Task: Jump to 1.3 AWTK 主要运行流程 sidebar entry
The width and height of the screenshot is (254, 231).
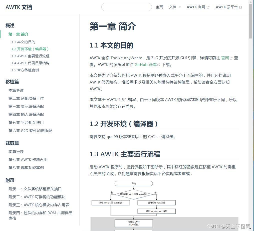Action: click(31, 56)
